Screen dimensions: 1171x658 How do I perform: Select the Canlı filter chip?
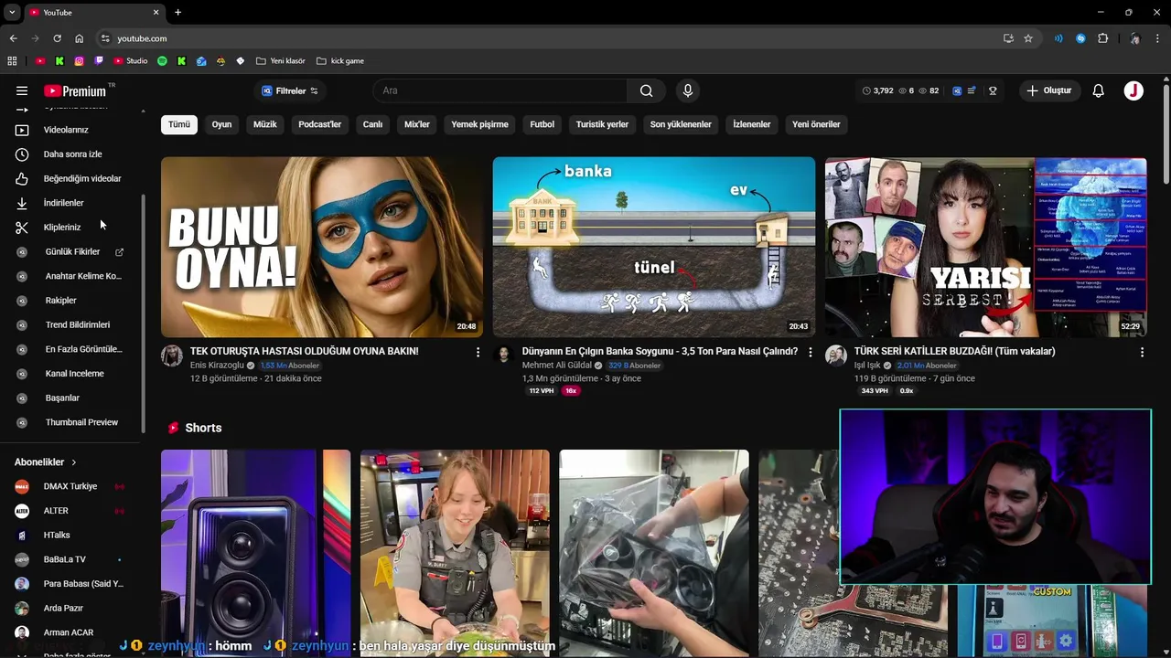pyautogui.click(x=373, y=124)
